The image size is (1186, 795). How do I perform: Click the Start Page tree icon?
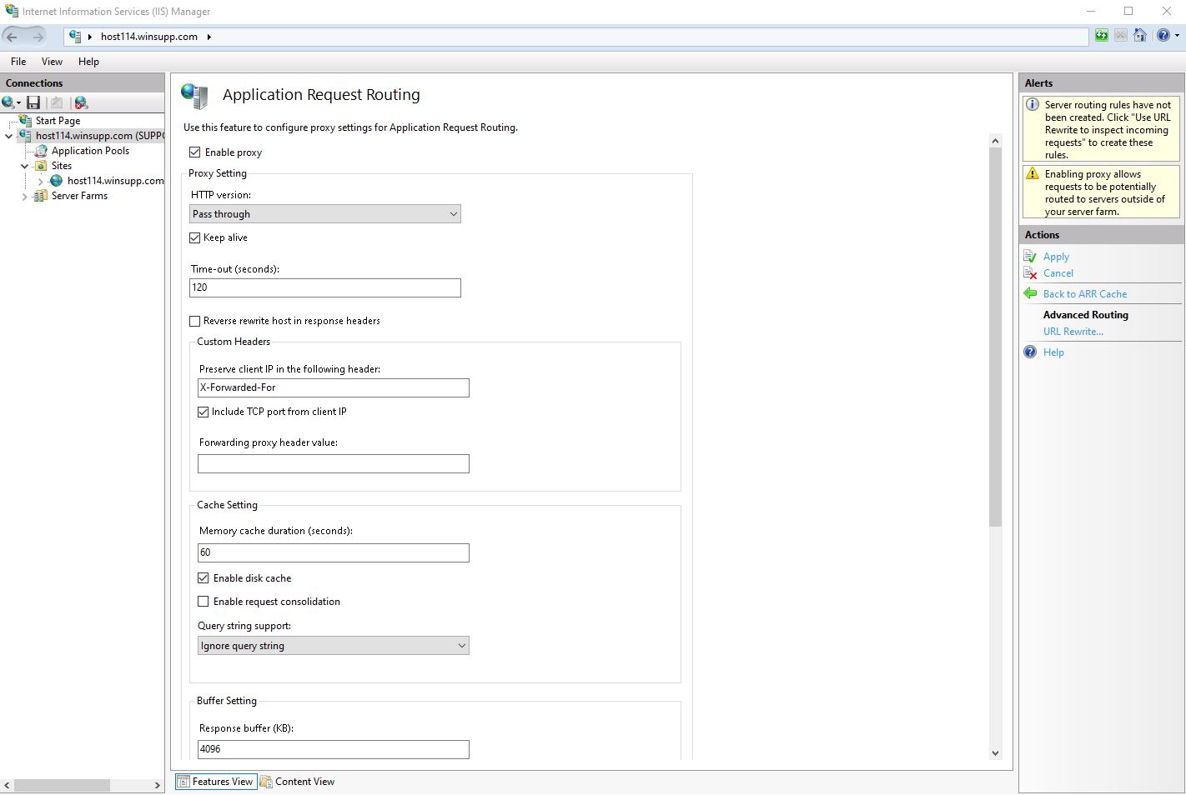pyautogui.click(x=26, y=121)
